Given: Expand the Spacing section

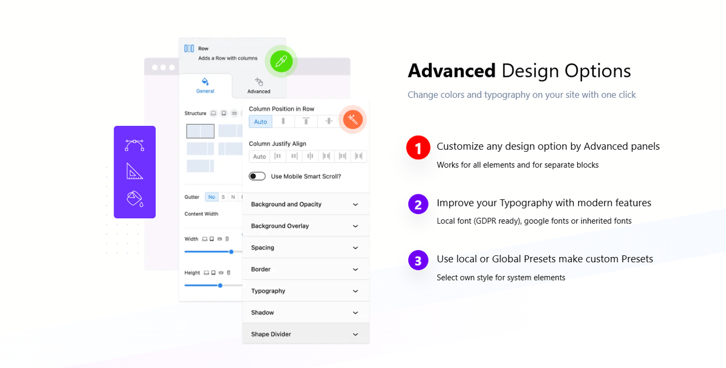Looking at the screenshot, I should (x=306, y=247).
